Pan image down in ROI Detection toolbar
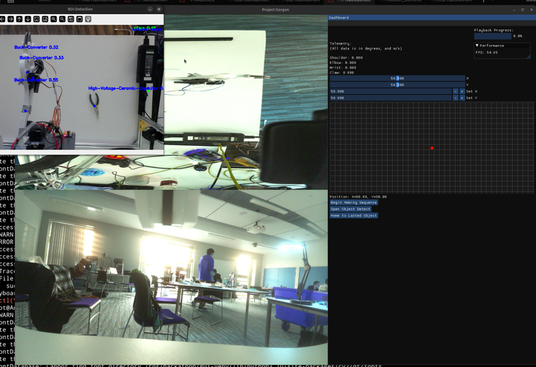536x367 pixels. point(28,19)
